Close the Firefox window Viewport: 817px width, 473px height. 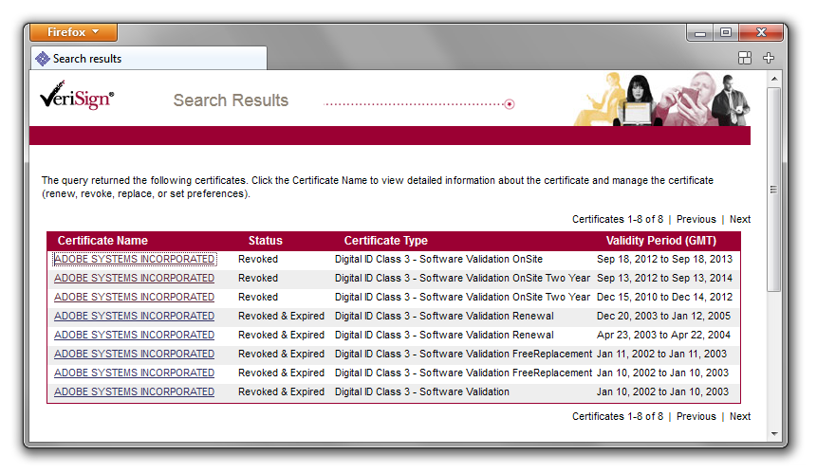(x=761, y=33)
